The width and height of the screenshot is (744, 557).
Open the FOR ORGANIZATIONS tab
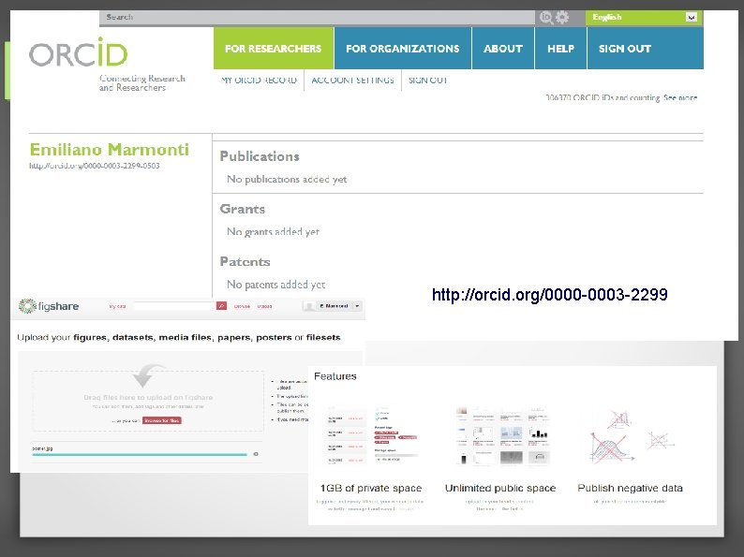[402, 49]
